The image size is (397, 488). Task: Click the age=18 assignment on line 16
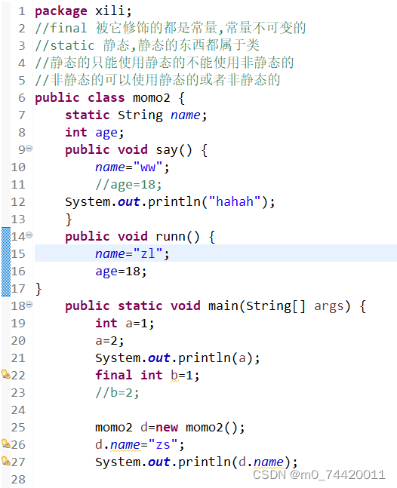point(121,272)
